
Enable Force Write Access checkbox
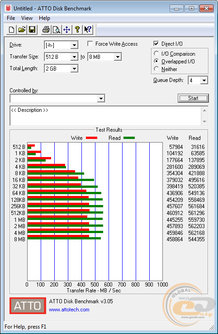coord(90,43)
